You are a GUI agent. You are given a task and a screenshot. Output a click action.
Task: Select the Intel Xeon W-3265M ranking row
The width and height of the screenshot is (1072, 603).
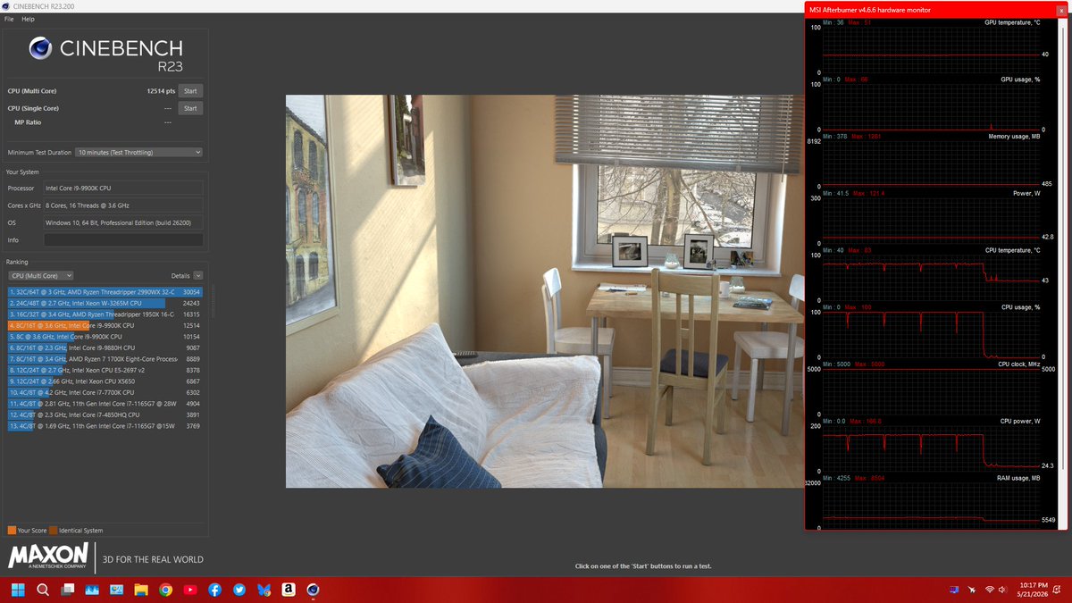point(105,303)
